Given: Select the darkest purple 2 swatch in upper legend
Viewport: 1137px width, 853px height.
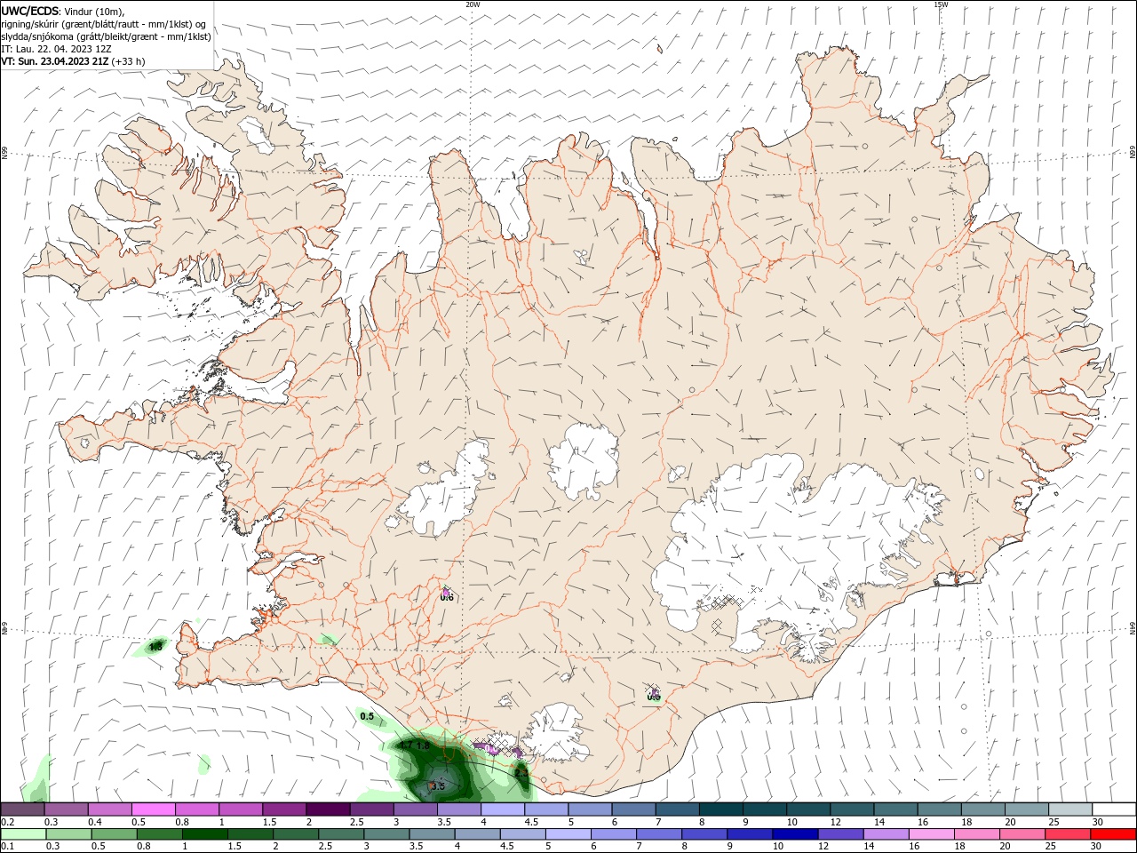Looking at the screenshot, I should pyautogui.click(x=328, y=809).
